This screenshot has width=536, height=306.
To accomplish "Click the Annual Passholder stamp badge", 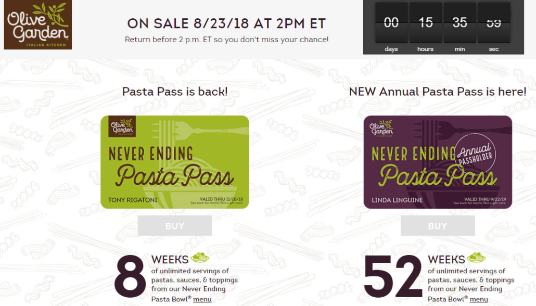I will point(475,153).
